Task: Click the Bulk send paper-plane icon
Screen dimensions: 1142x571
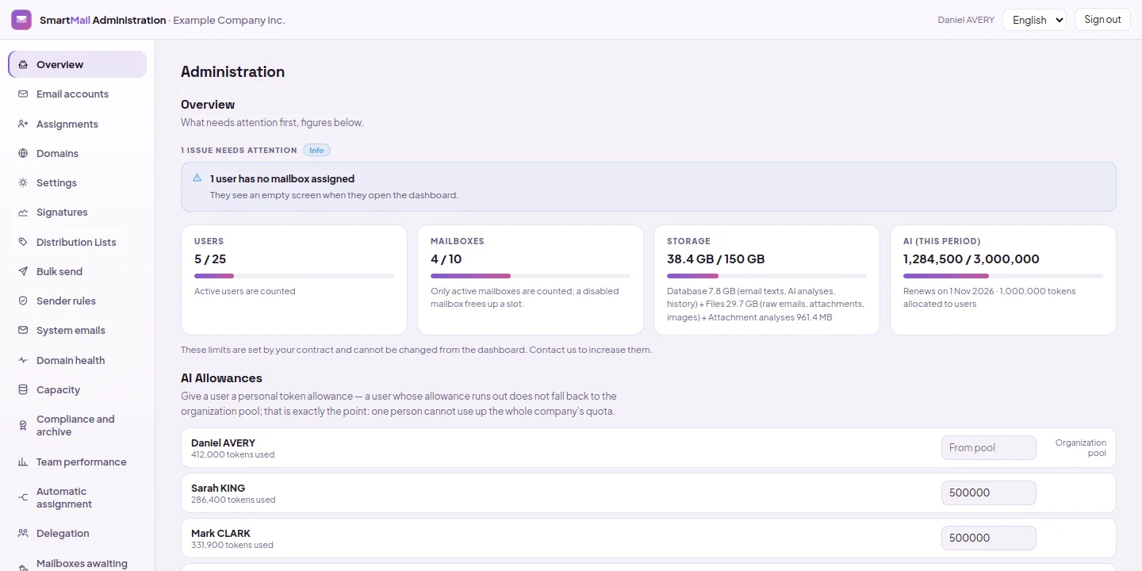Action: click(23, 272)
